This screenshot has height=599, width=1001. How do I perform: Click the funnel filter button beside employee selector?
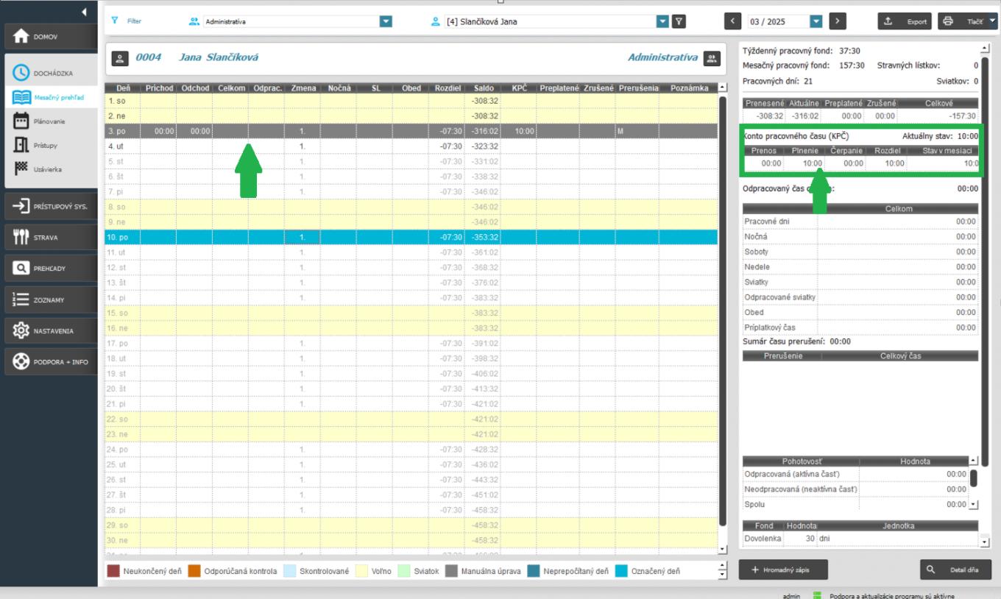coord(679,21)
